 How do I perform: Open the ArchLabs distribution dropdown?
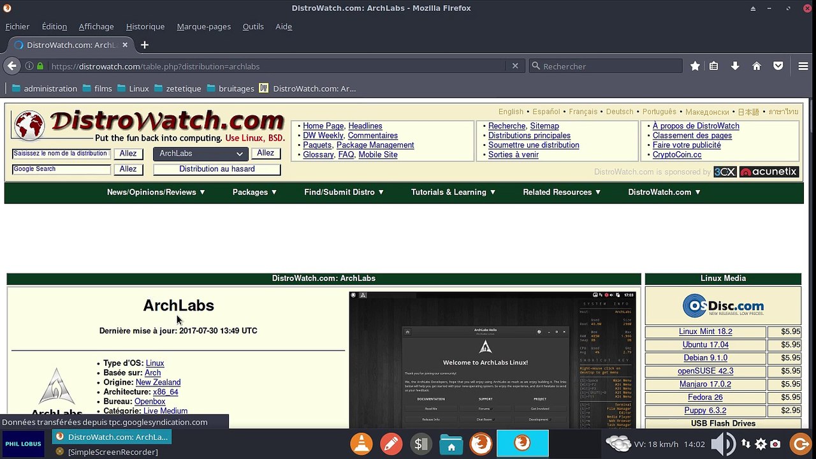(201, 154)
